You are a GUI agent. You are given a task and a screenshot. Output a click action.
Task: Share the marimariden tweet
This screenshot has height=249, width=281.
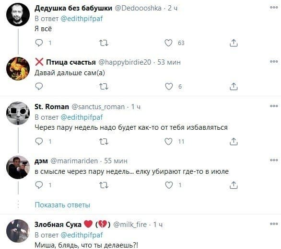(234, 185)
